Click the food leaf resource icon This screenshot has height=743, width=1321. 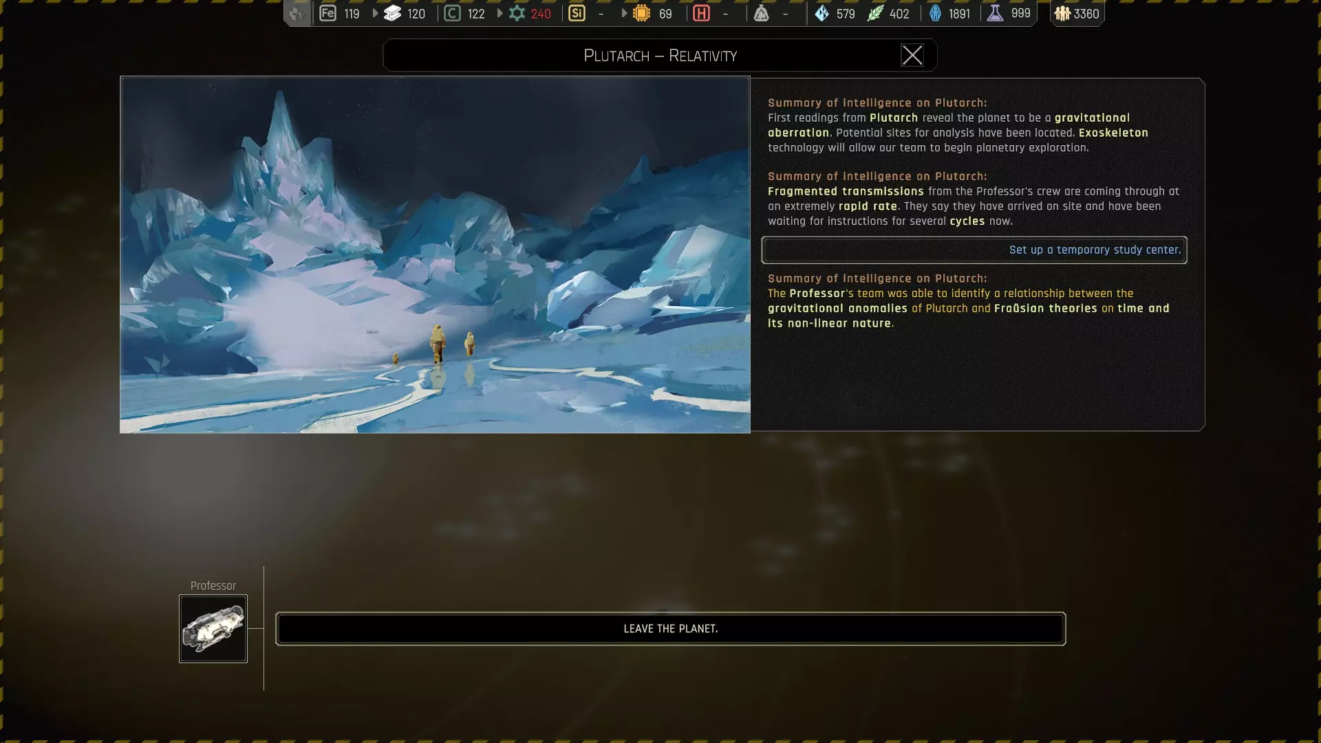click(x=874, y=13)
